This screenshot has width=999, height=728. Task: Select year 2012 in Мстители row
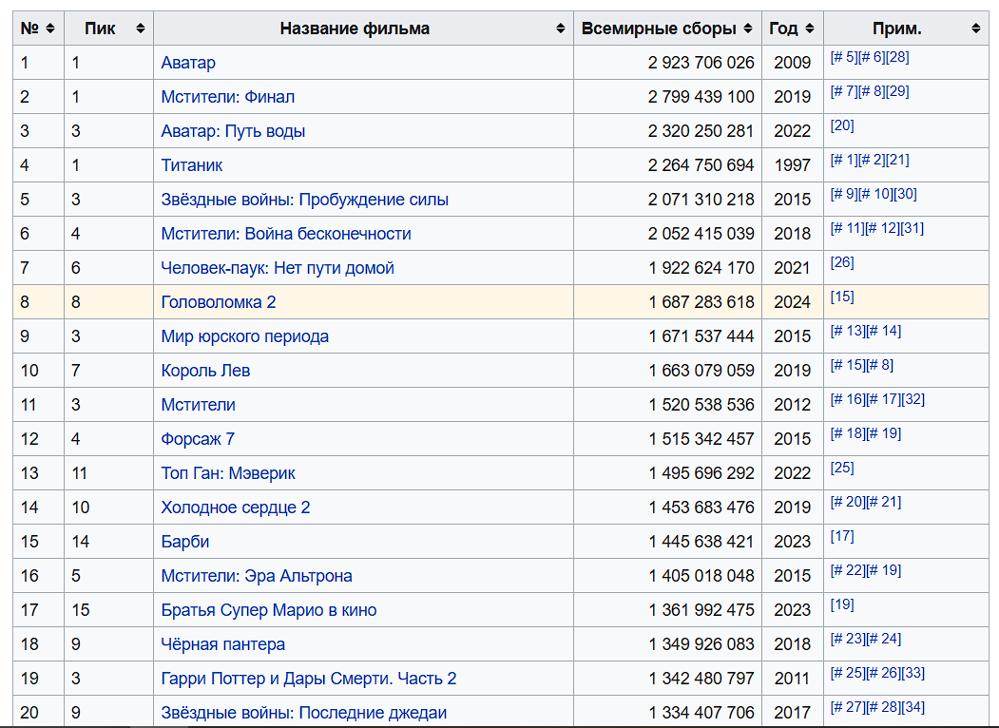792,405
